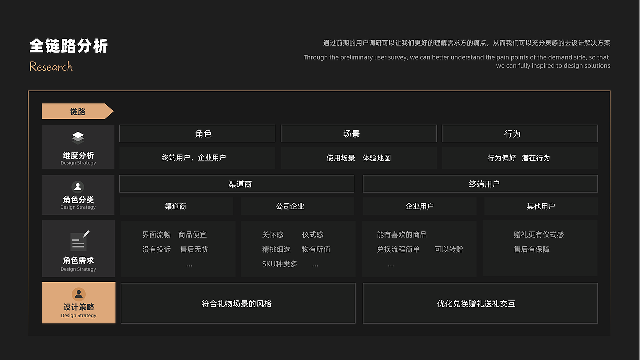Select the 其他用户 column label

tap(540, 206)
